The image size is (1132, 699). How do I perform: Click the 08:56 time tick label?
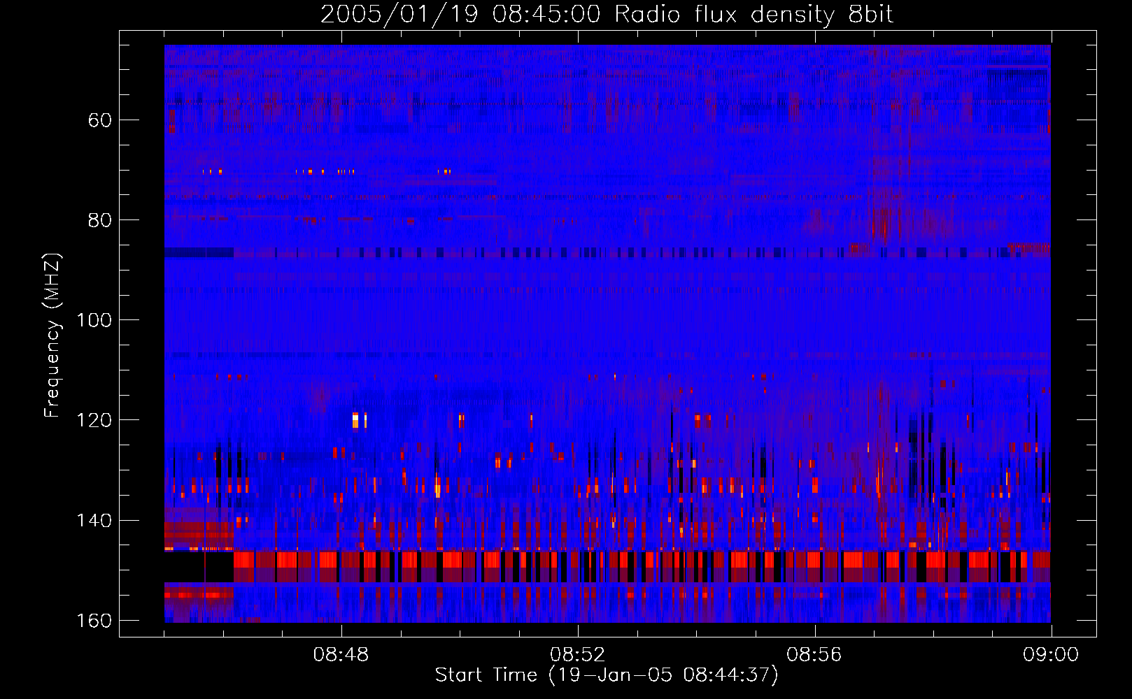814,655
